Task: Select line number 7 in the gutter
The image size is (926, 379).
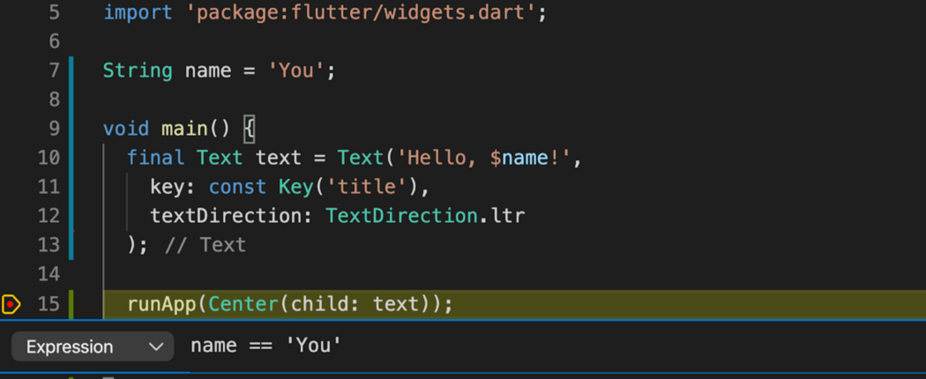Action: click(x=54, y=71)
